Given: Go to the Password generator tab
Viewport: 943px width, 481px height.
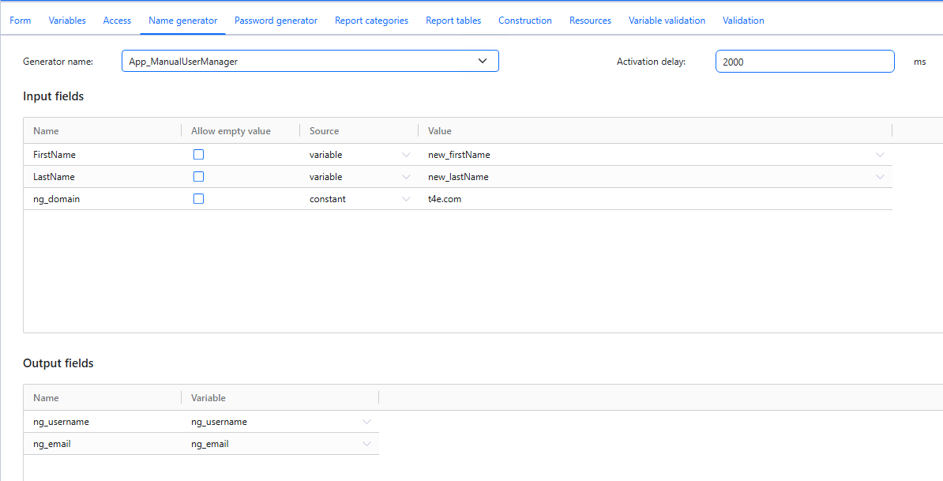Looking at the screenshot, I should pyautogui.click(x=276, y=21).
